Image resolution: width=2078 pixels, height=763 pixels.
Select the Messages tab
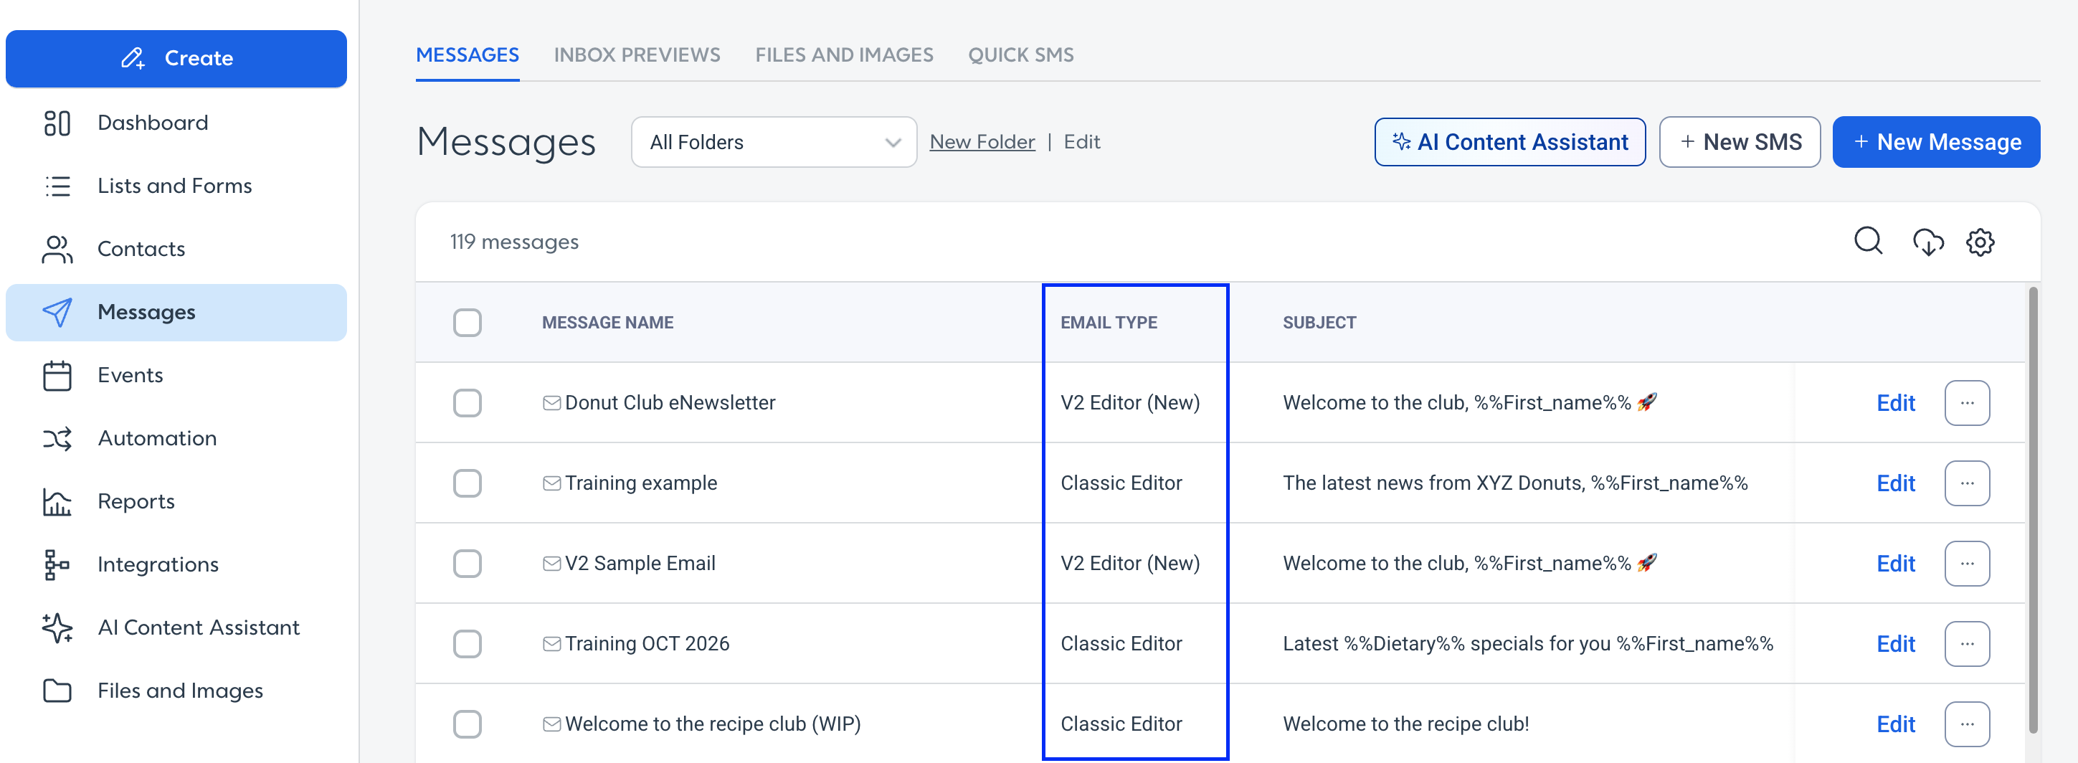pyautogui.click(x=467, y=54)
